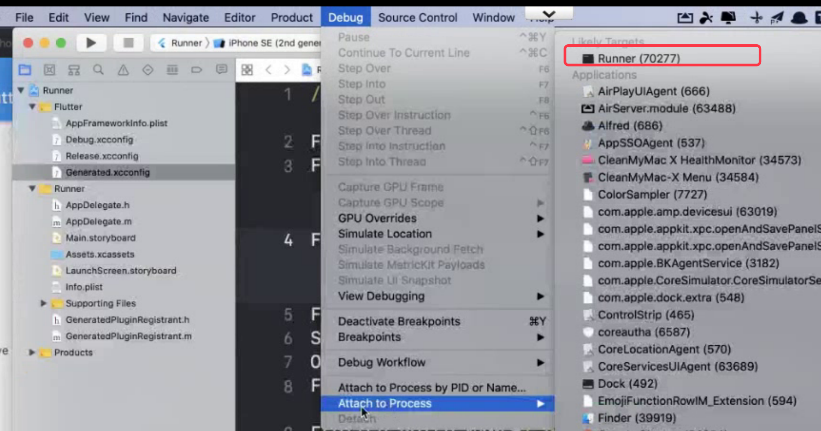
Task: Collapse the root Runner project
Action: (x=21, y=90)
